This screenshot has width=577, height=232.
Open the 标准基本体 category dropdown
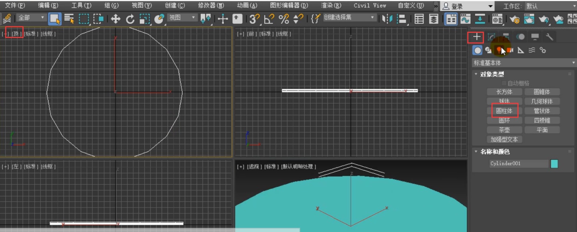(x=524, y=63)
